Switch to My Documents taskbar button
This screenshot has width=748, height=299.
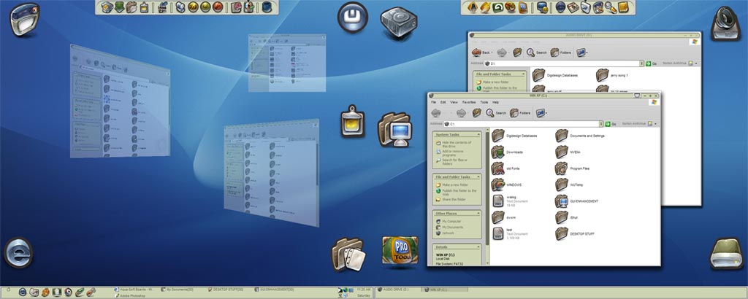[x=177, y=289]
